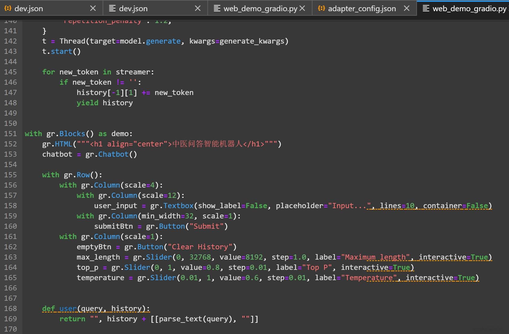The width and height of the screenshot is (509, 334).
Task: Click the number 32768 on line 163
Action: [200, 257]
